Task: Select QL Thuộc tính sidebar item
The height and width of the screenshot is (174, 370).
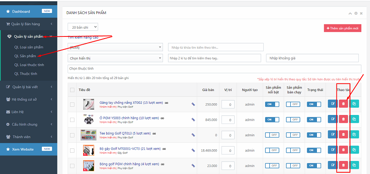Action: tap(26, 74)
